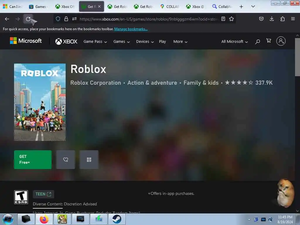This screenshot has width=300, height=225.
Task: Click the browser URL address field
Action: [149, 19]
